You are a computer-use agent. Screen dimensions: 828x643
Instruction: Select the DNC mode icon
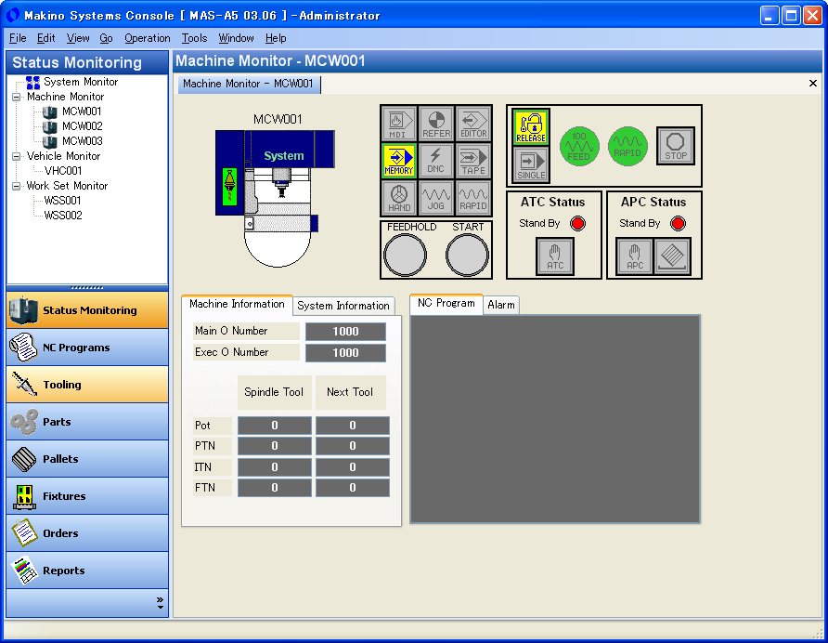pyautogui.click(x=436, y=161)
